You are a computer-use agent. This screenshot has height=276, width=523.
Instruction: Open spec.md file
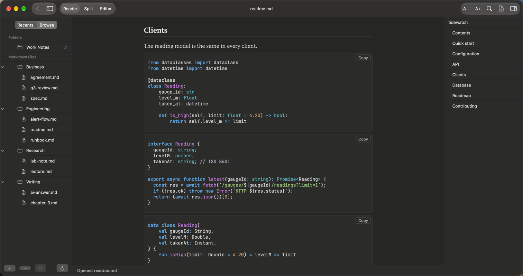(39, 98)
